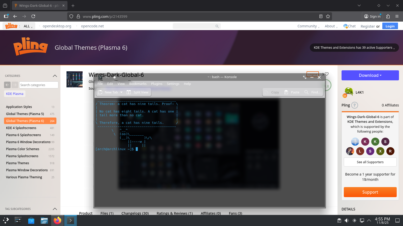Click the heart icon to become a fan
Screen dimensions: 403x226
[x=327, y=74]
